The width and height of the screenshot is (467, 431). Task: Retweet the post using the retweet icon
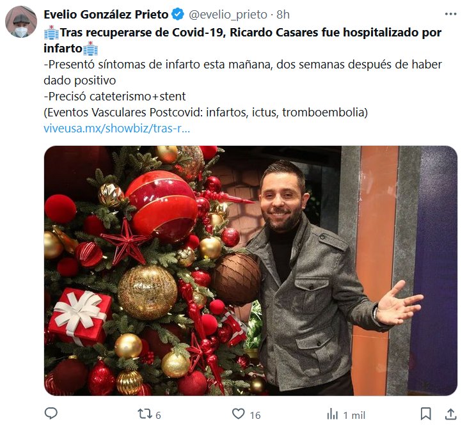(x=145, y=414)
